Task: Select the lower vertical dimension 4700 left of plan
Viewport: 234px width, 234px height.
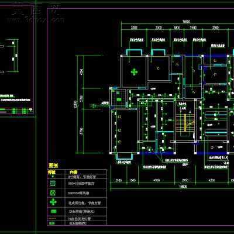Action: pos(81,131)
